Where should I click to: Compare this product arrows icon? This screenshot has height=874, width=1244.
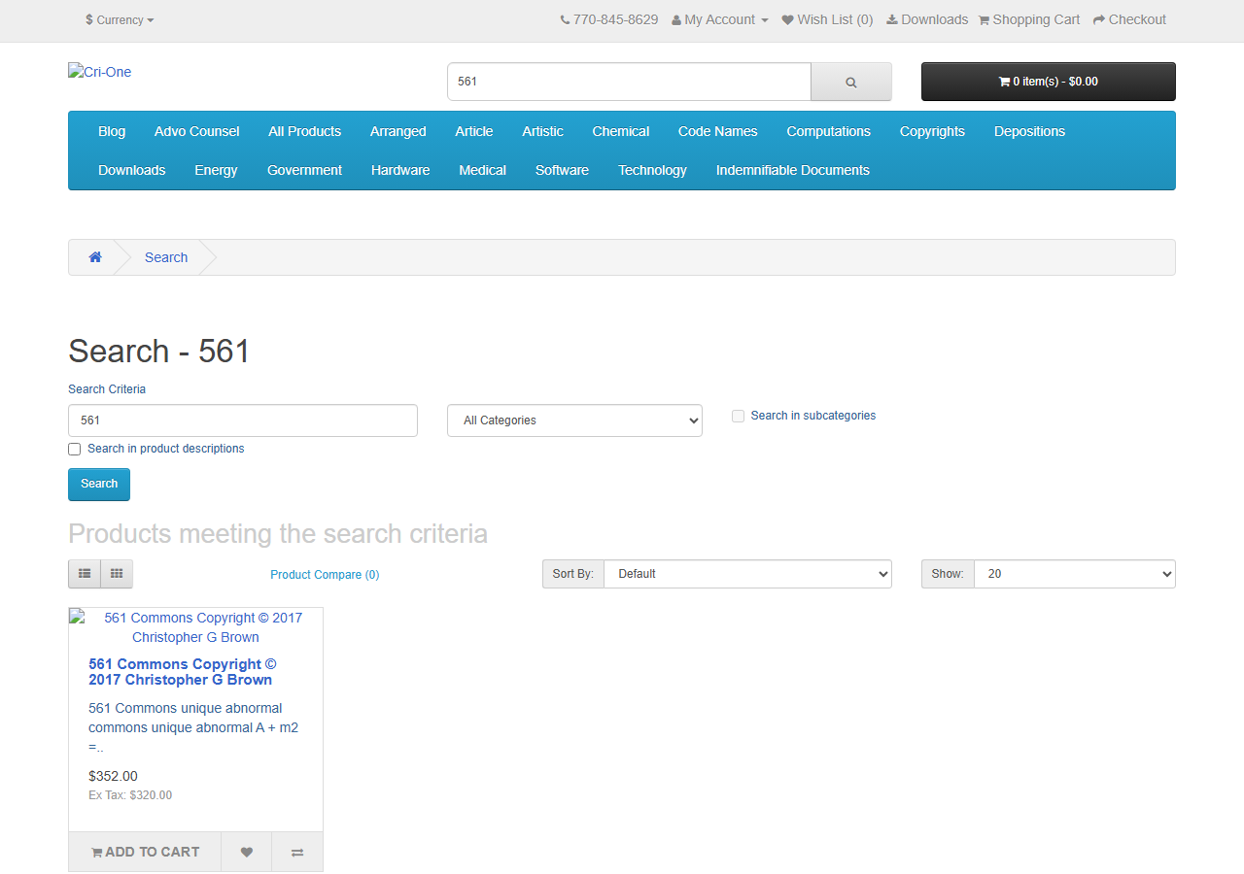(297, 852)
